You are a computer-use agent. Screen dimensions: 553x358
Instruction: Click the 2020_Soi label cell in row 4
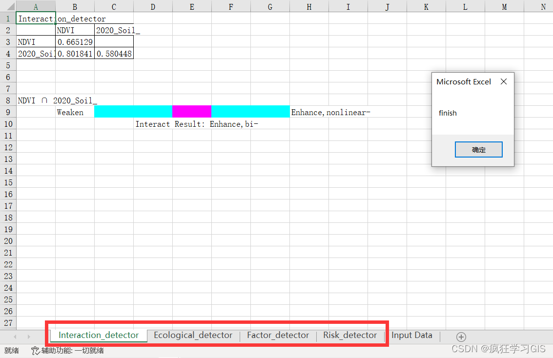[36, 54]
